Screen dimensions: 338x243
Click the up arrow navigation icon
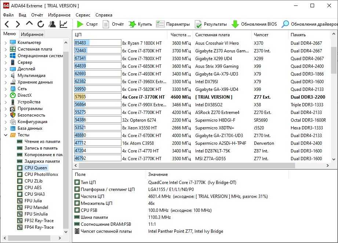tap(29, 24)
